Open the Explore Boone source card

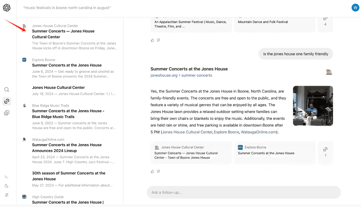(275, 153)
